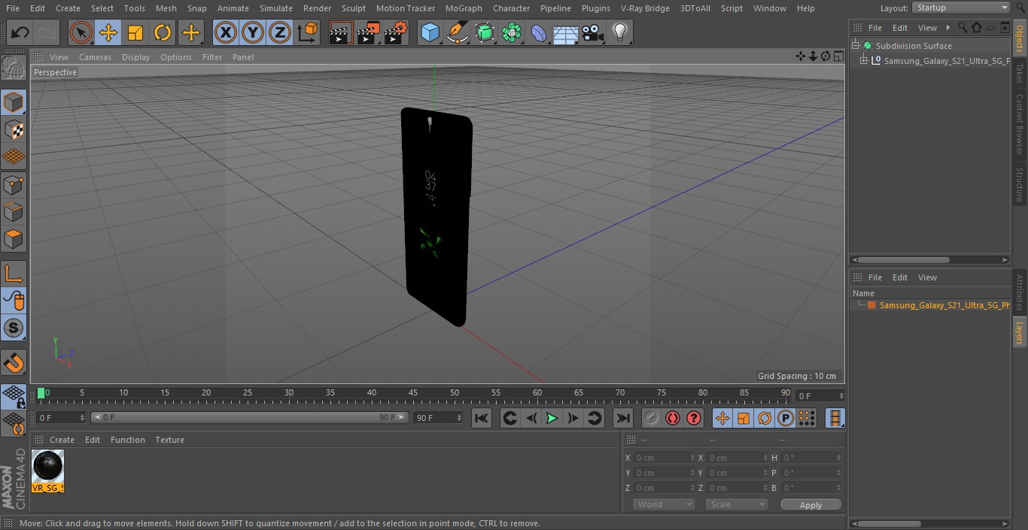Switch to Polygons mode
Screen dimensions: 1028x530
[x=14, y=239]
